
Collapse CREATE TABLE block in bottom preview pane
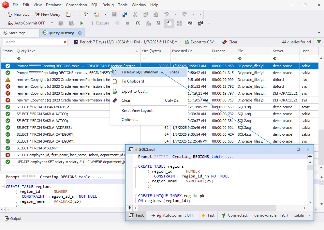pos(3,187)
